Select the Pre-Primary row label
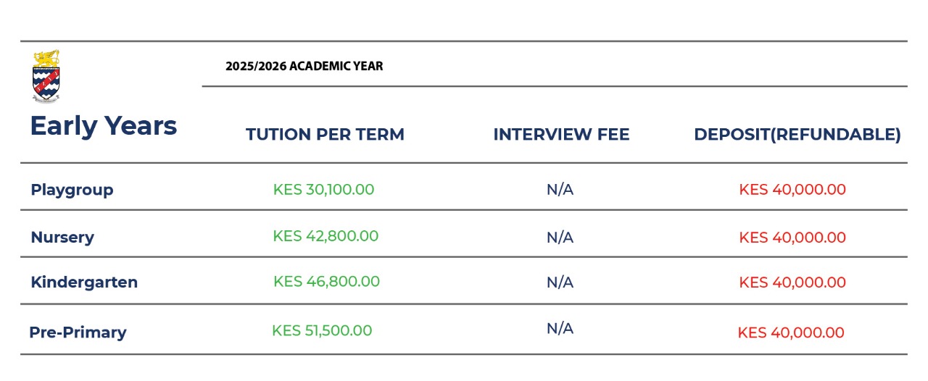The image size is (928, 381). click(x=78, y=332)
